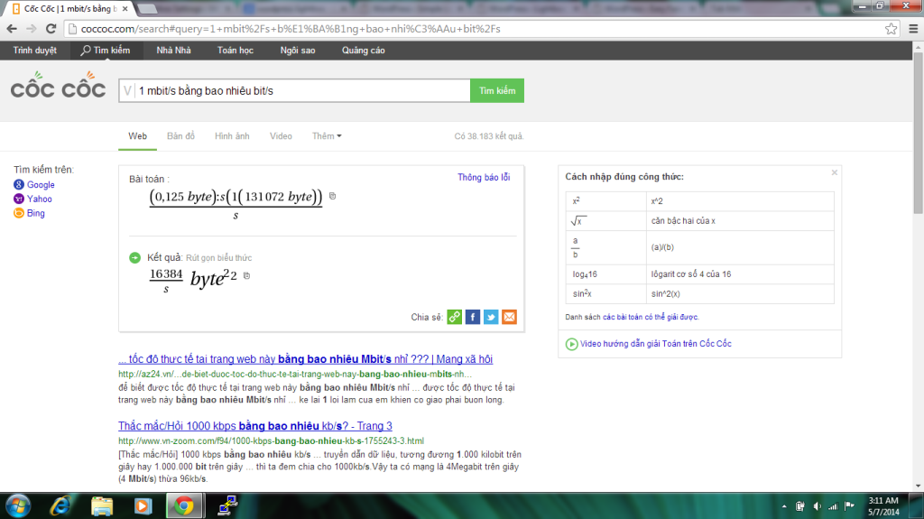This screenshot has height=519, width=924.
Task: Open các bài toán có thể giải được link
Action: tap(650, 318)
